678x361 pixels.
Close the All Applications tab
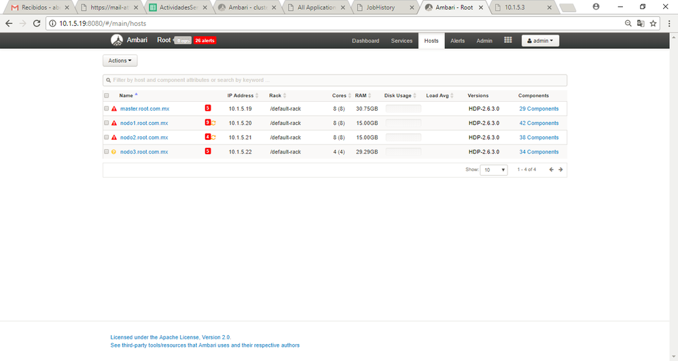[343, 7]
